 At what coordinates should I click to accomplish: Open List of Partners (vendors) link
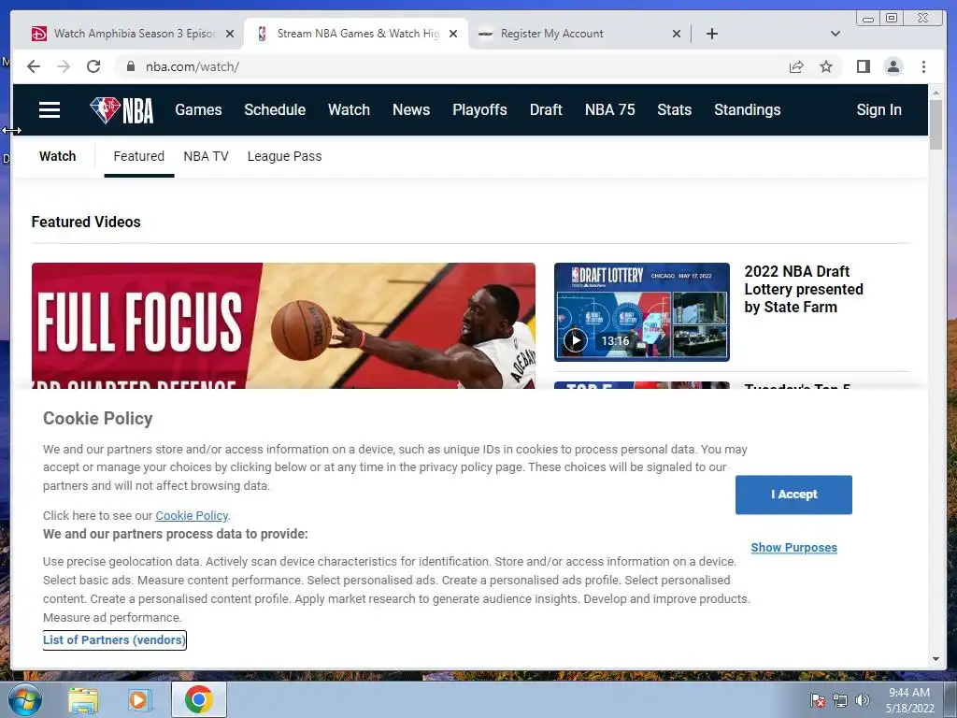[x=114, y=639]
